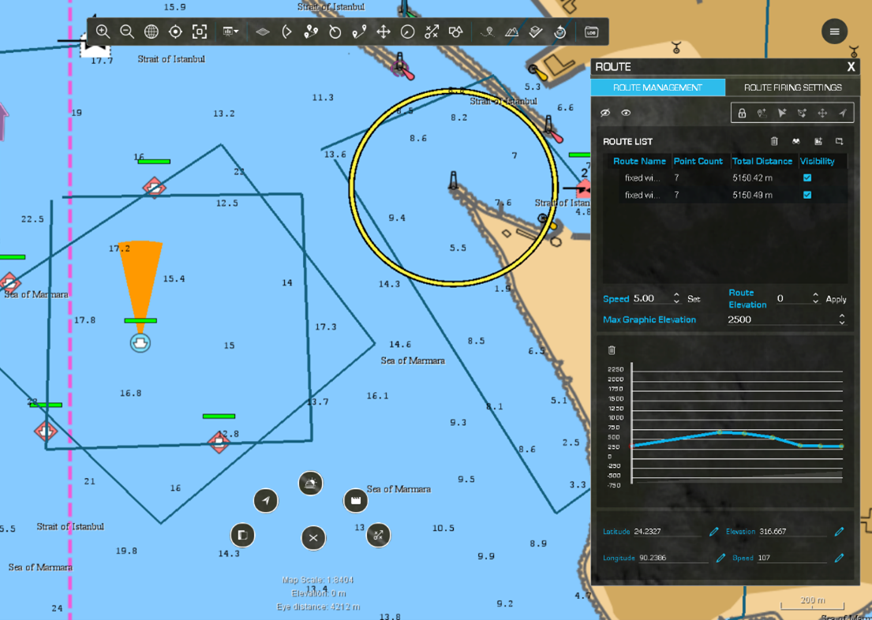The width and height of the screenshot is (872, 620).
Task: Click the Visibility column header
Action: (817, 161)
